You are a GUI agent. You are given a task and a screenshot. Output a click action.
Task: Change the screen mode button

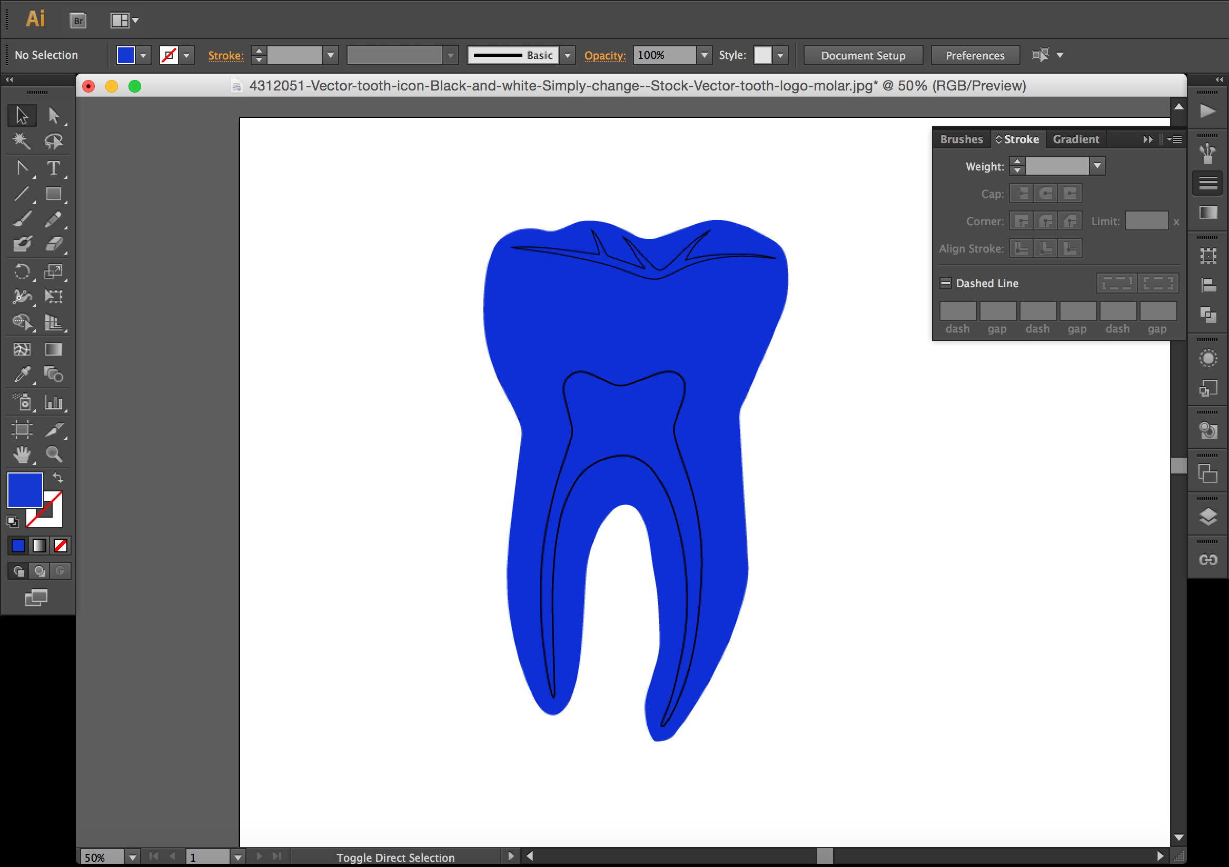tap(36, 598)
